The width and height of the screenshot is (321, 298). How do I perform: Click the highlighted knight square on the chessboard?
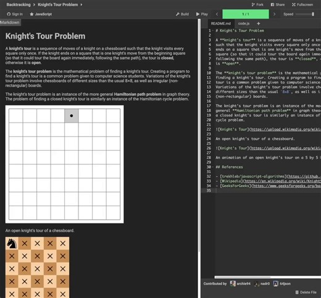point(72,116)
